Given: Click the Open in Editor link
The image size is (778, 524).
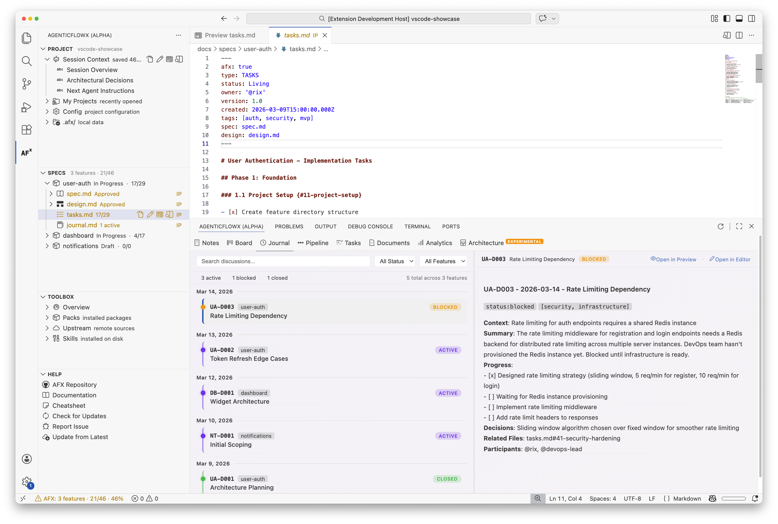Looking at the screenshot, I should tap(730, 259).
